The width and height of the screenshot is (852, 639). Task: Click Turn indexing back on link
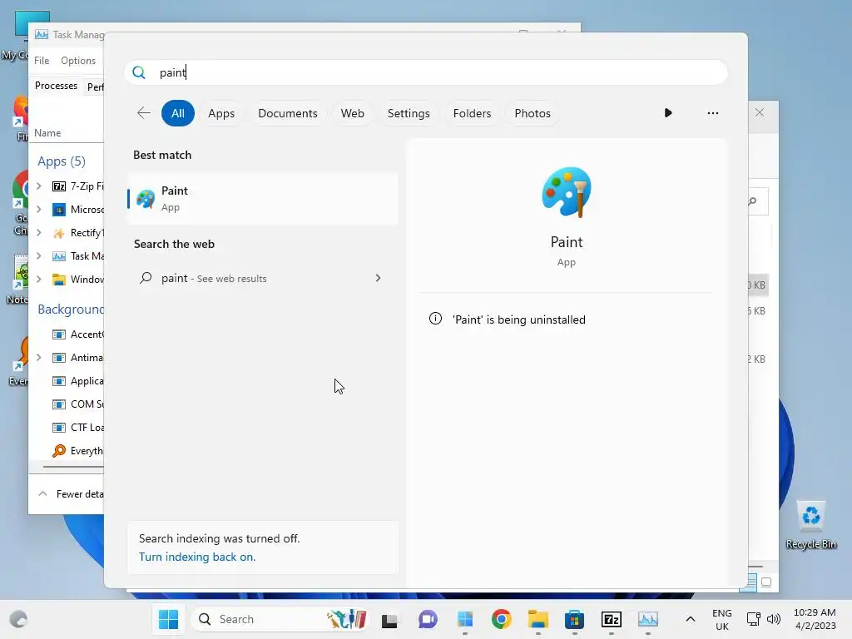tap(196, 557)
